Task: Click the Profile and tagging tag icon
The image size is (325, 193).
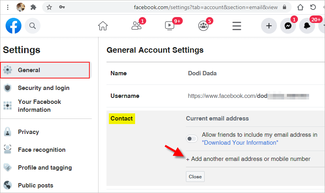Action: click(x=8, y=168)
